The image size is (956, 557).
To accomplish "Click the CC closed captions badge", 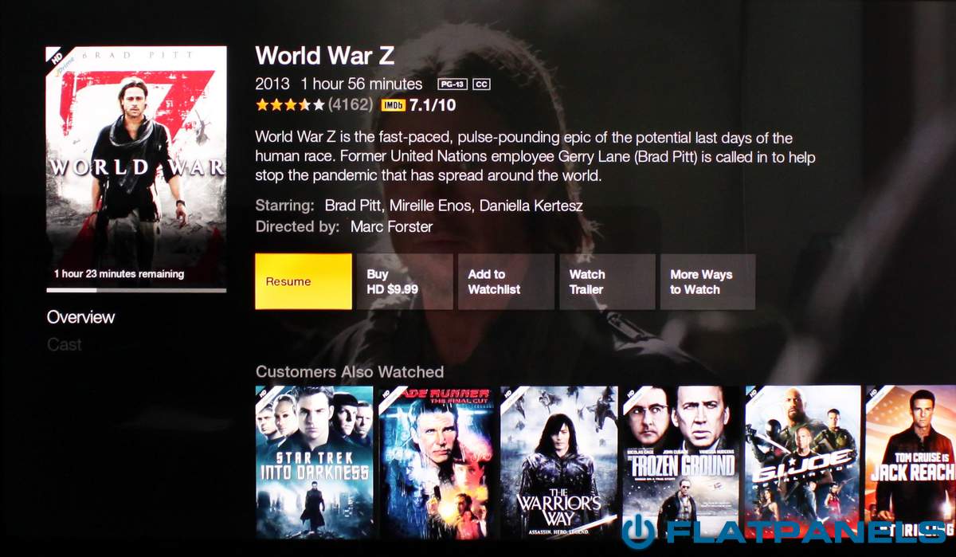I will coord(480,84).
